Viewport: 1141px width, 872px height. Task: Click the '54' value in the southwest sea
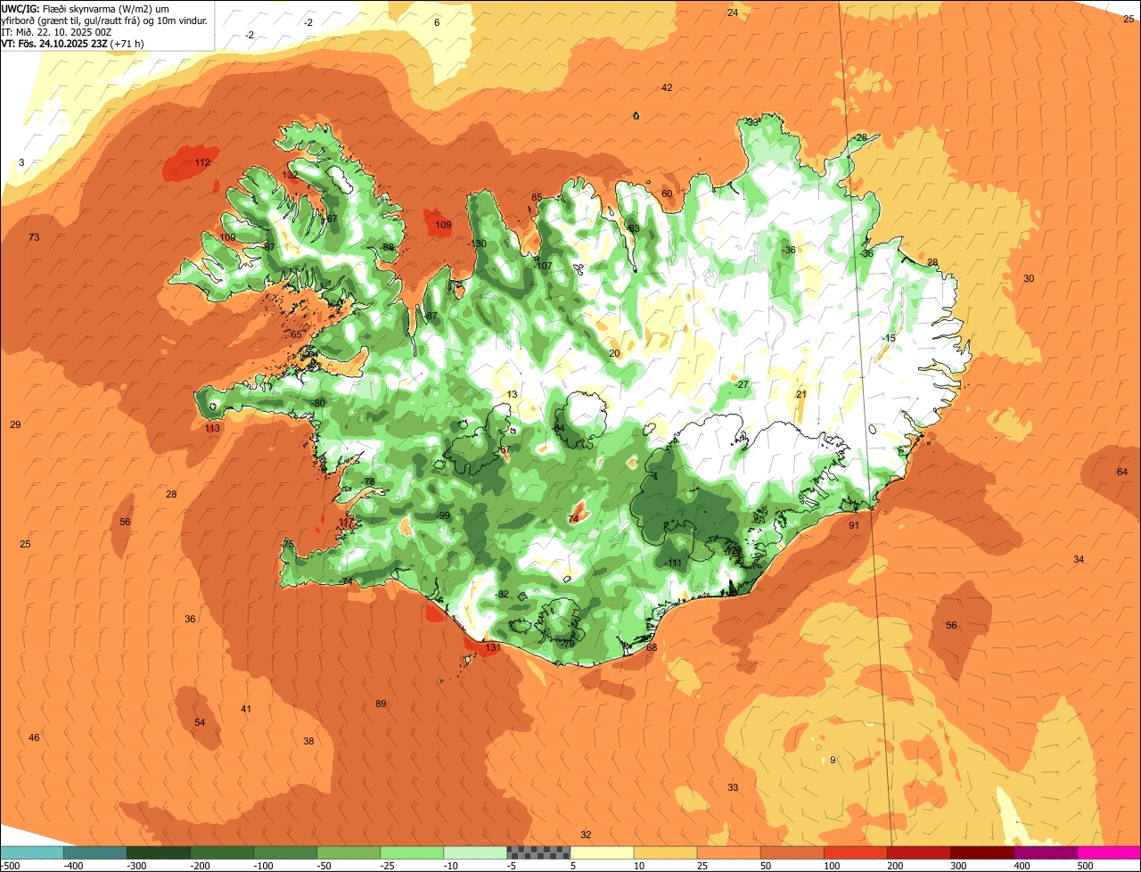click(200, 722)
